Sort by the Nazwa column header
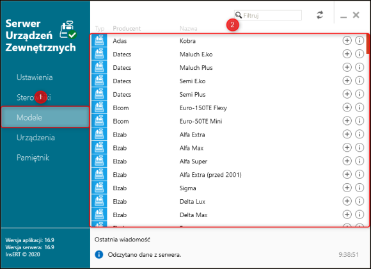371x269 pixels. pos(188,28)
